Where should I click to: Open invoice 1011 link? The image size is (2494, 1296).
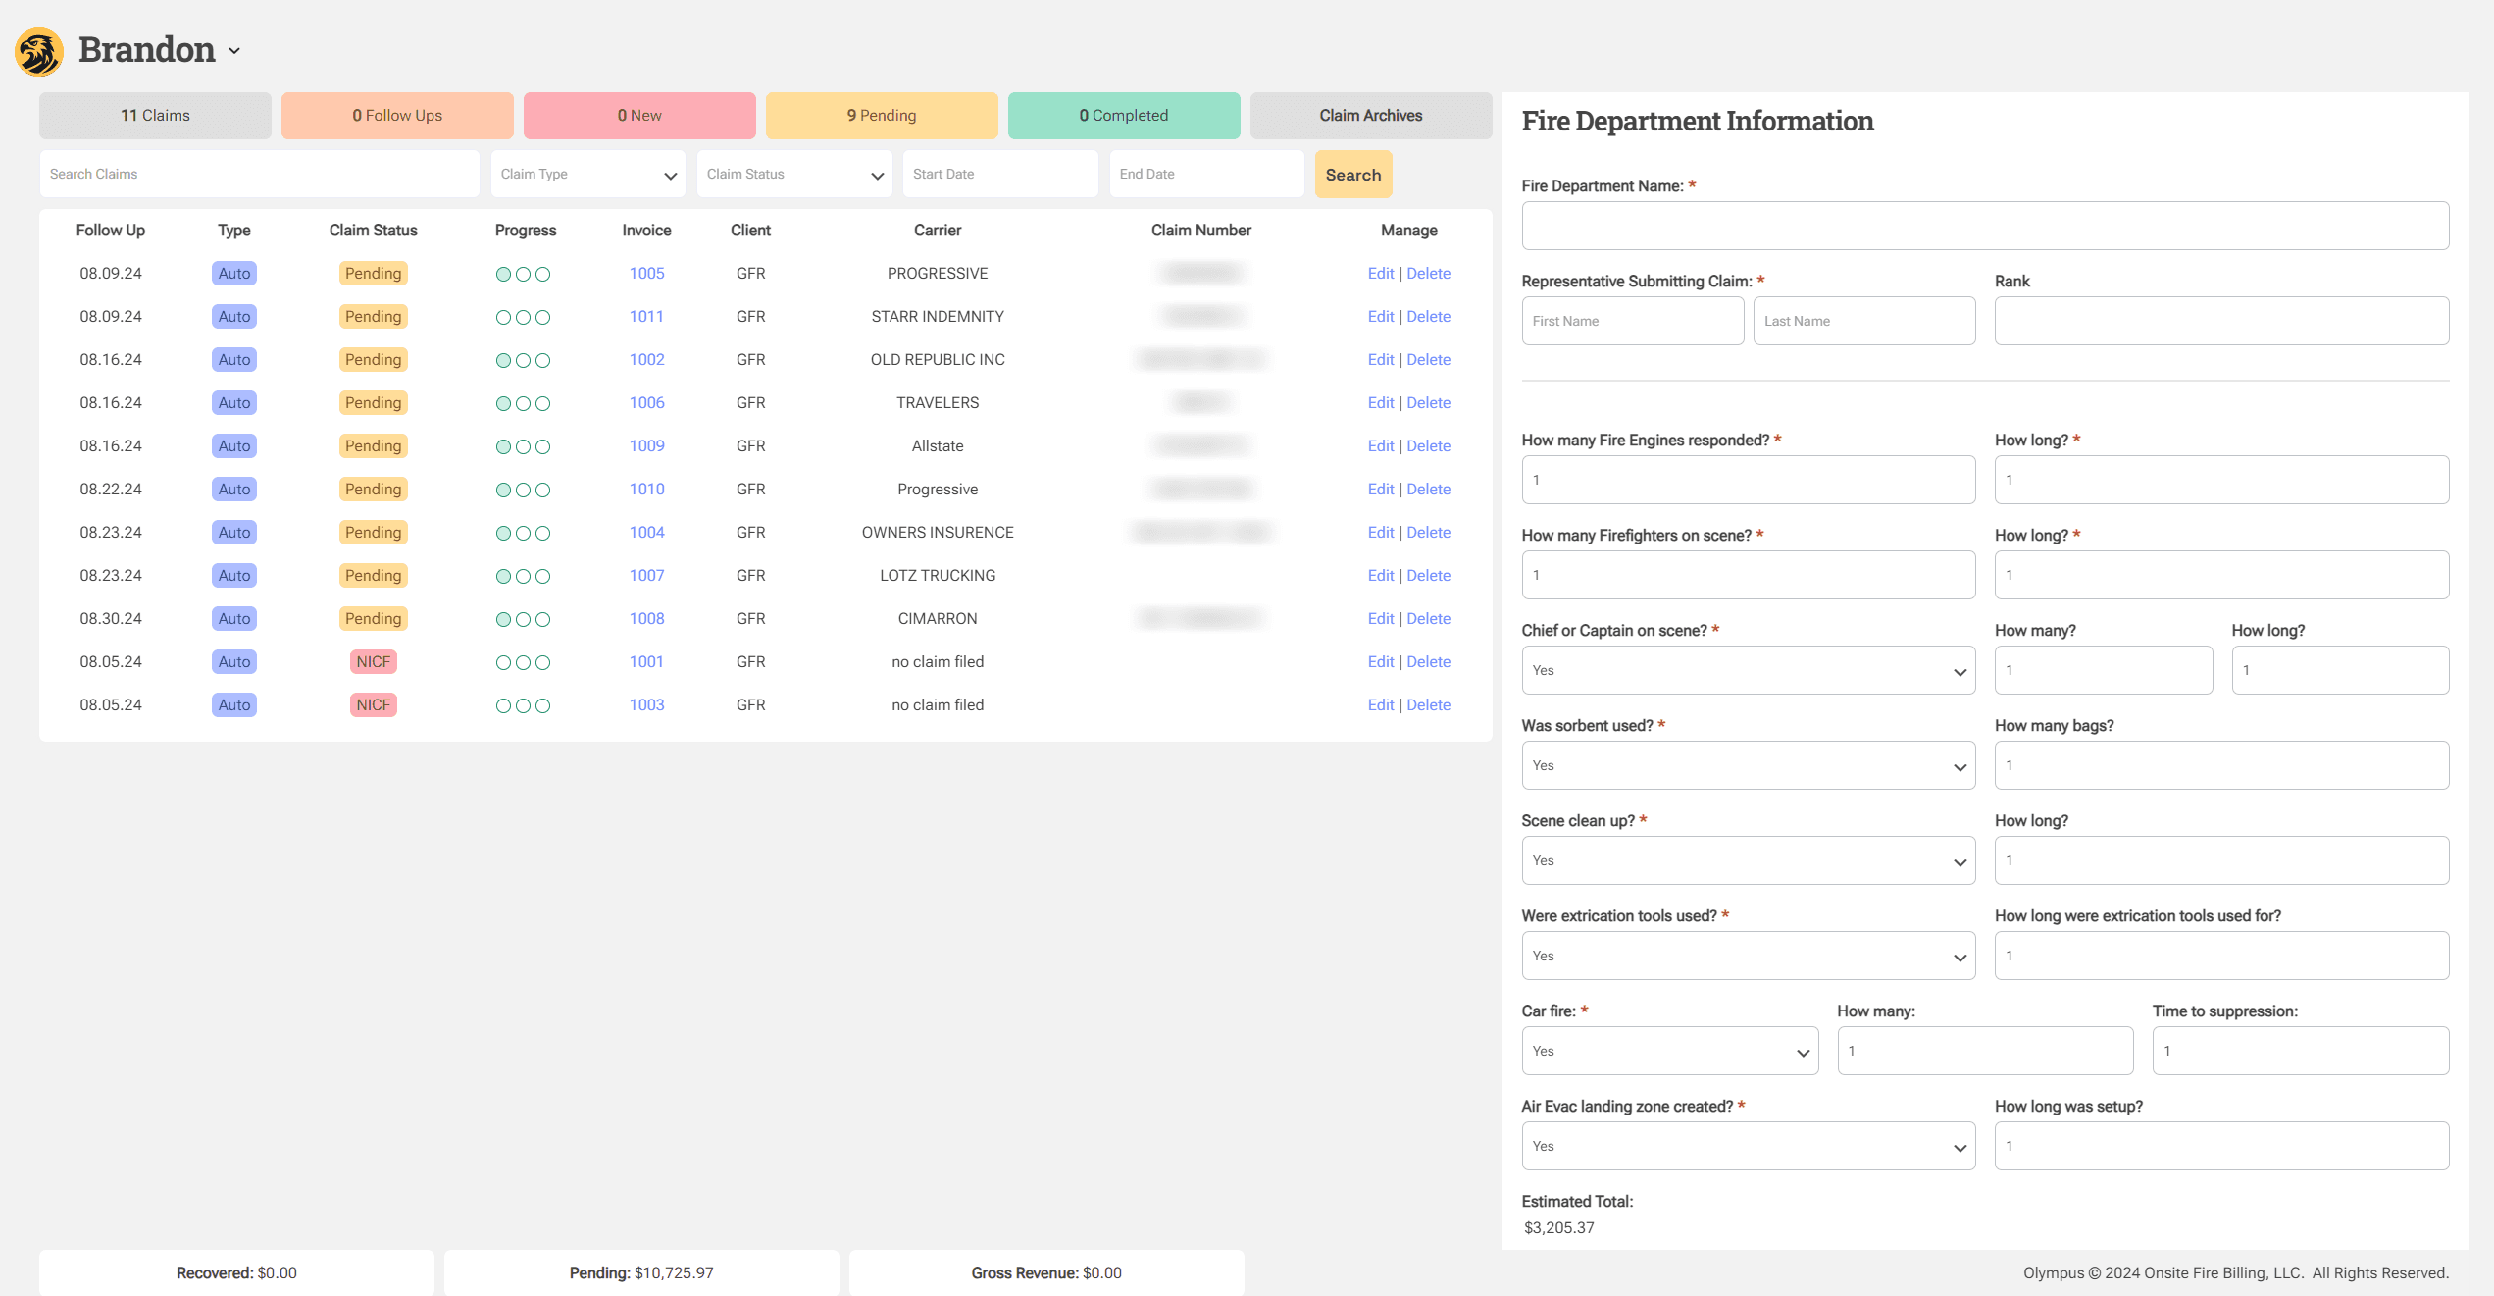(x=646, y=317)
